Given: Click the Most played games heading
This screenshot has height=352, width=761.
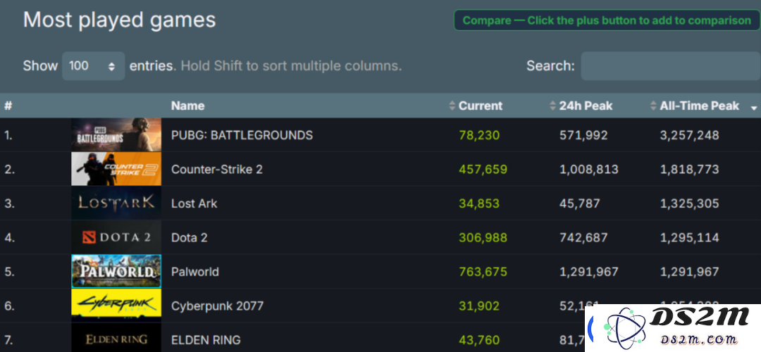Looking at the screenshot, I should pos(119,20).
